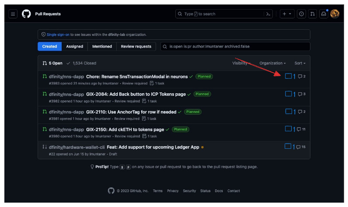Open the Security footer link
Image resolution: width=348 pixels, height=207 pixels.
tap(189, 191)
